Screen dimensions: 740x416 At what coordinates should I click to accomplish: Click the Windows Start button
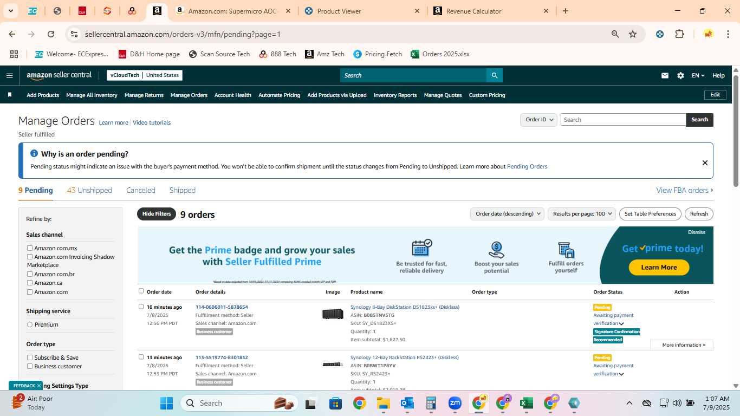pyautogui.click(x=166, y=403)
